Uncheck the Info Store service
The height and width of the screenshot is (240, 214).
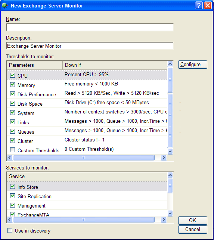tap(12, 186)
